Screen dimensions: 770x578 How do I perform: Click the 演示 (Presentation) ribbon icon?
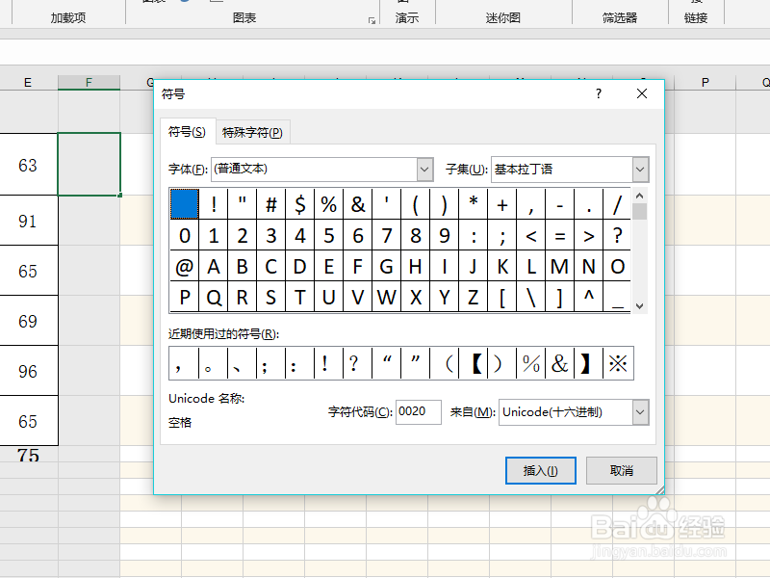click(x=407, y=16)
